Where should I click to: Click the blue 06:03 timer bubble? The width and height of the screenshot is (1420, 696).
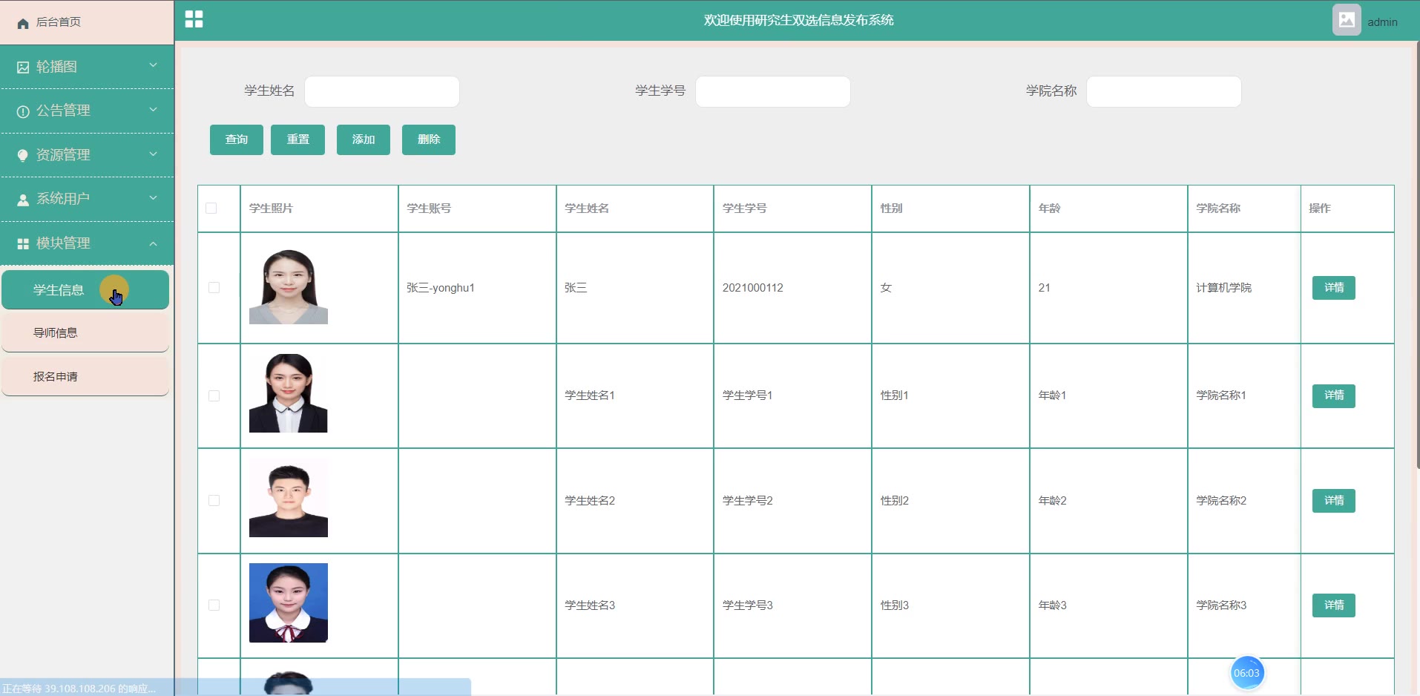(x=1246, y=673)
